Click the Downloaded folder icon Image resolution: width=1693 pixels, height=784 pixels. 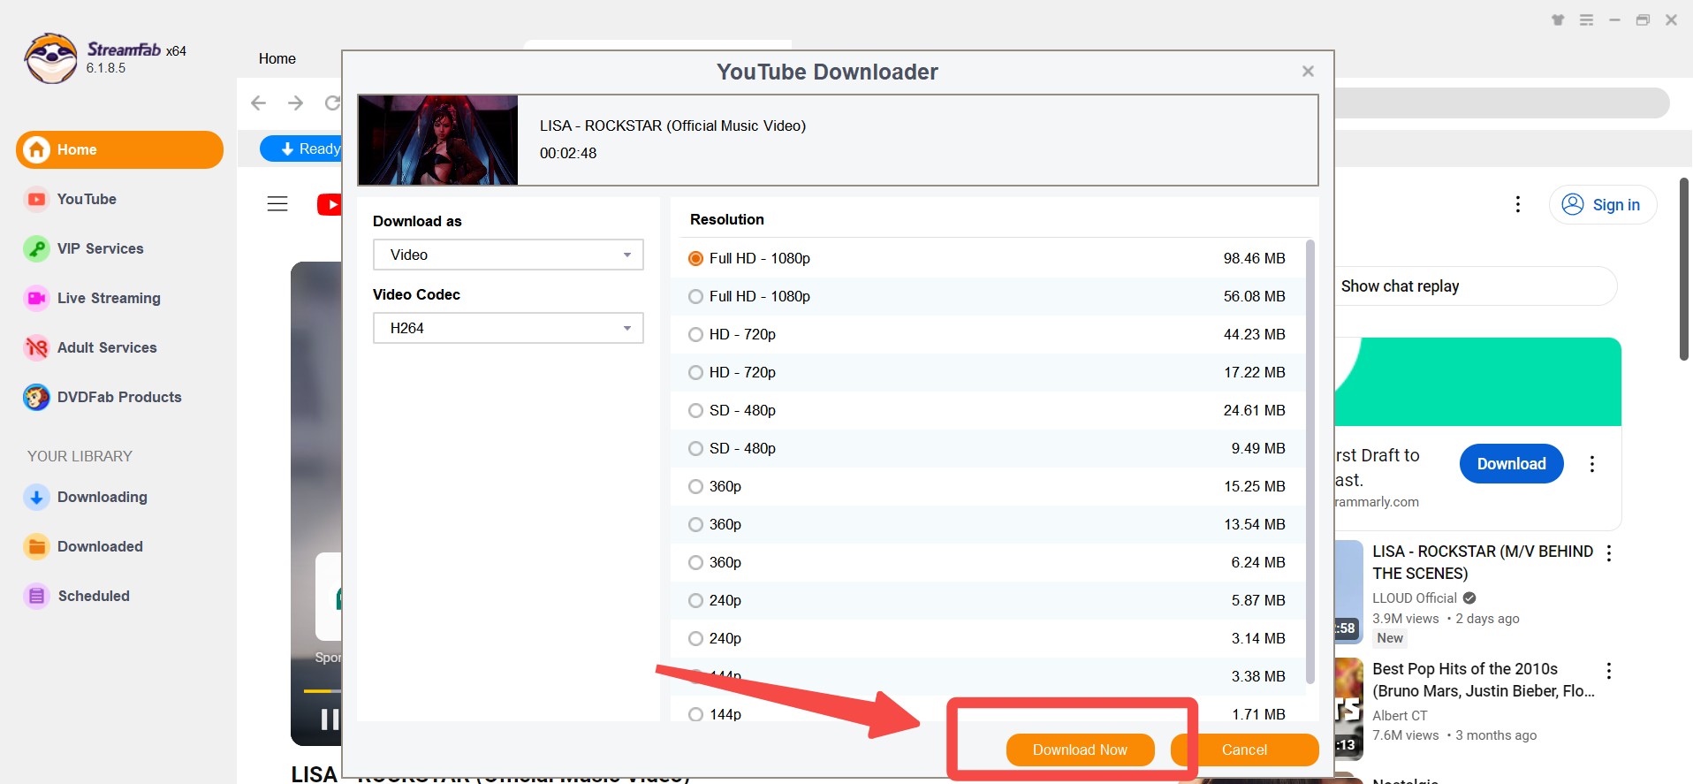(x=36, y=546)
